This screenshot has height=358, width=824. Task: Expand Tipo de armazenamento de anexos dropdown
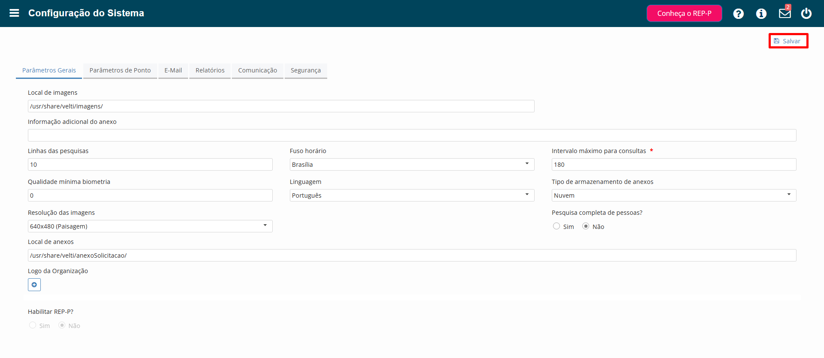point(674,196)
